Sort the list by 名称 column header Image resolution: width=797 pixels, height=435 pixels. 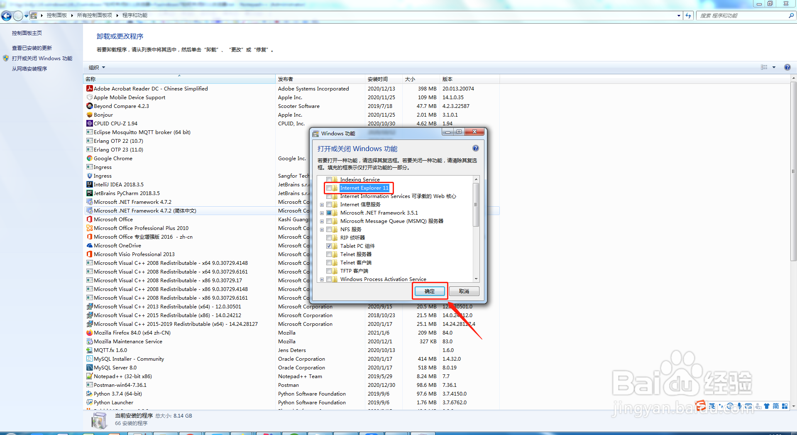coord(179,79)
